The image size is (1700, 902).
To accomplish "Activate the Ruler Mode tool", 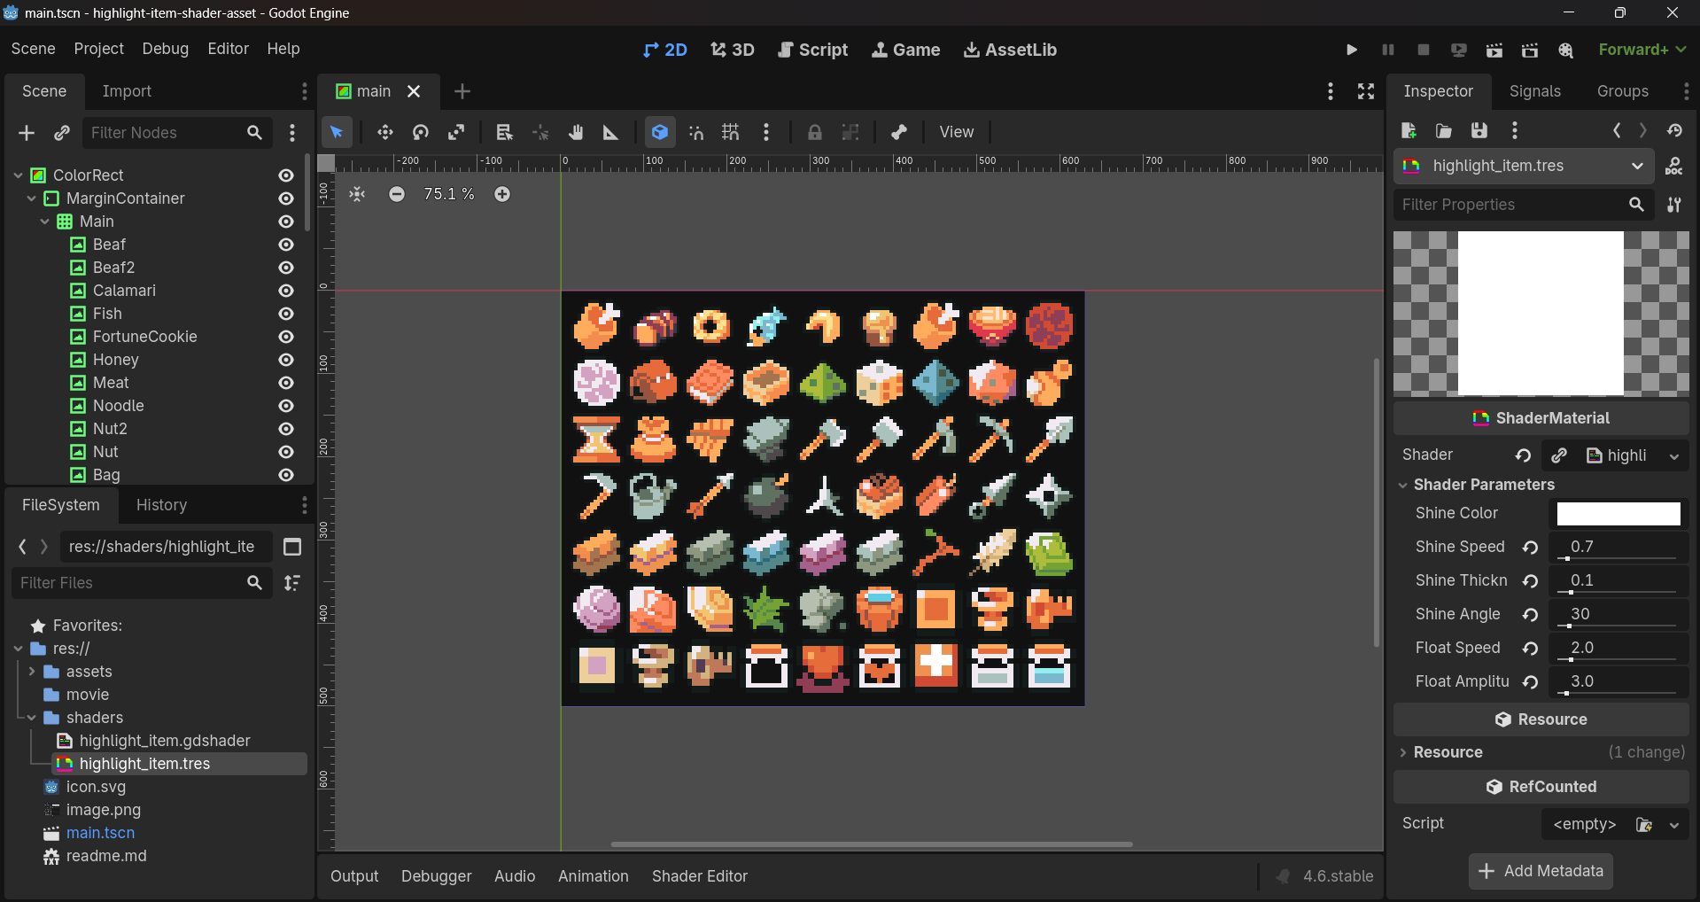I will point(610,132).
